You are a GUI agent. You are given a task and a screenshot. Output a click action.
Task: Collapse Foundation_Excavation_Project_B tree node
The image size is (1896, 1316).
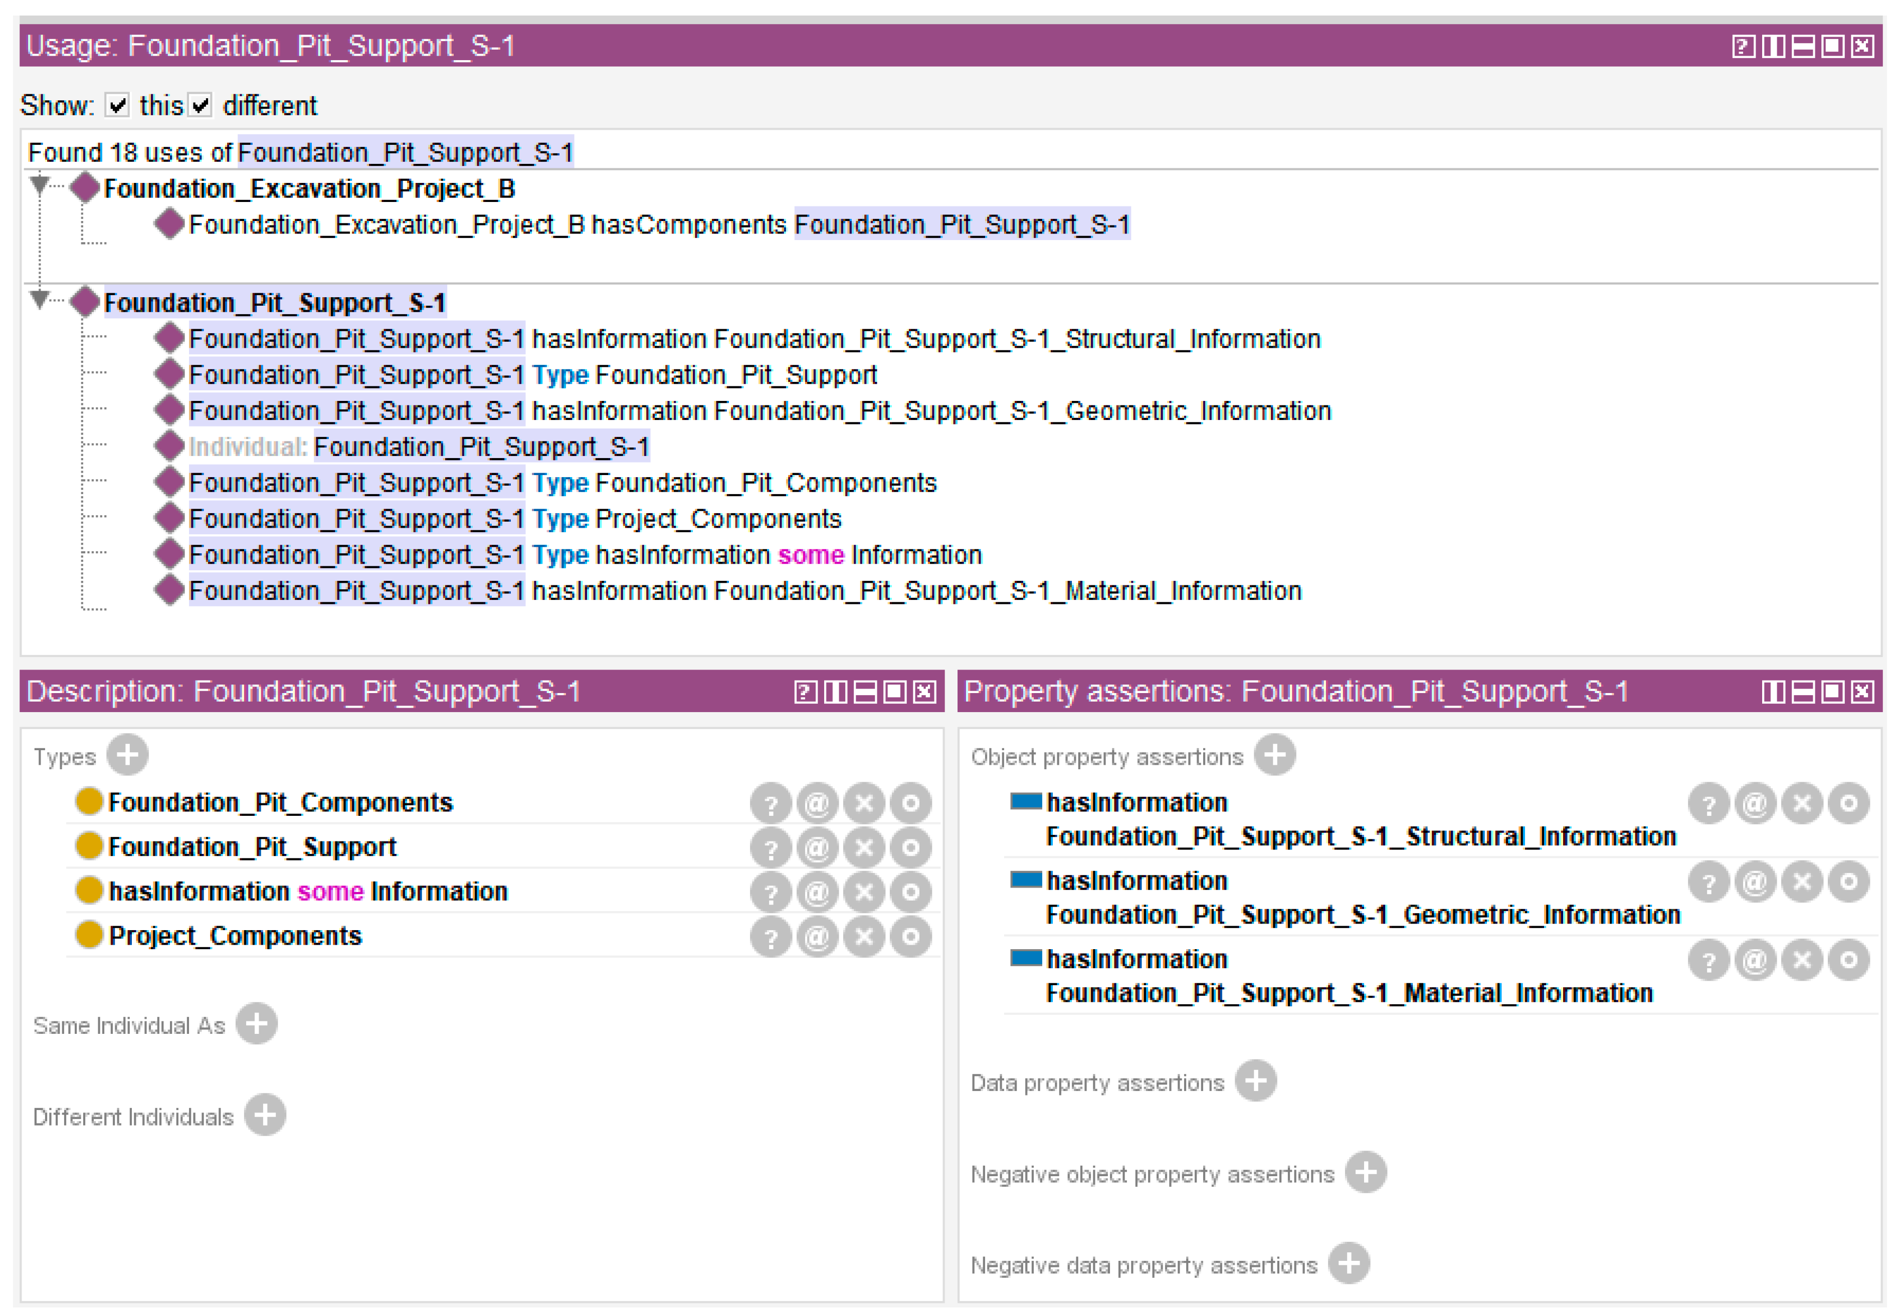pos(39,185)
